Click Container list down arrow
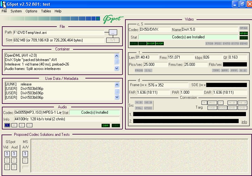The width and height of the screenshot is (252, 176). (x=117, y=68)
